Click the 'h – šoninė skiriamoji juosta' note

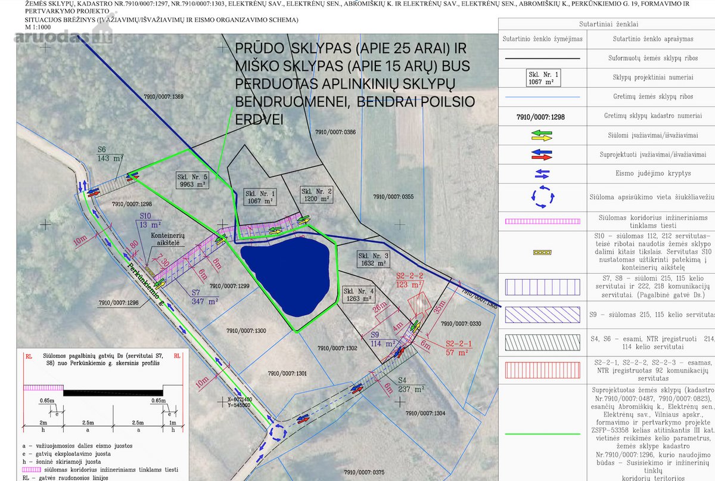pos(61,461)
